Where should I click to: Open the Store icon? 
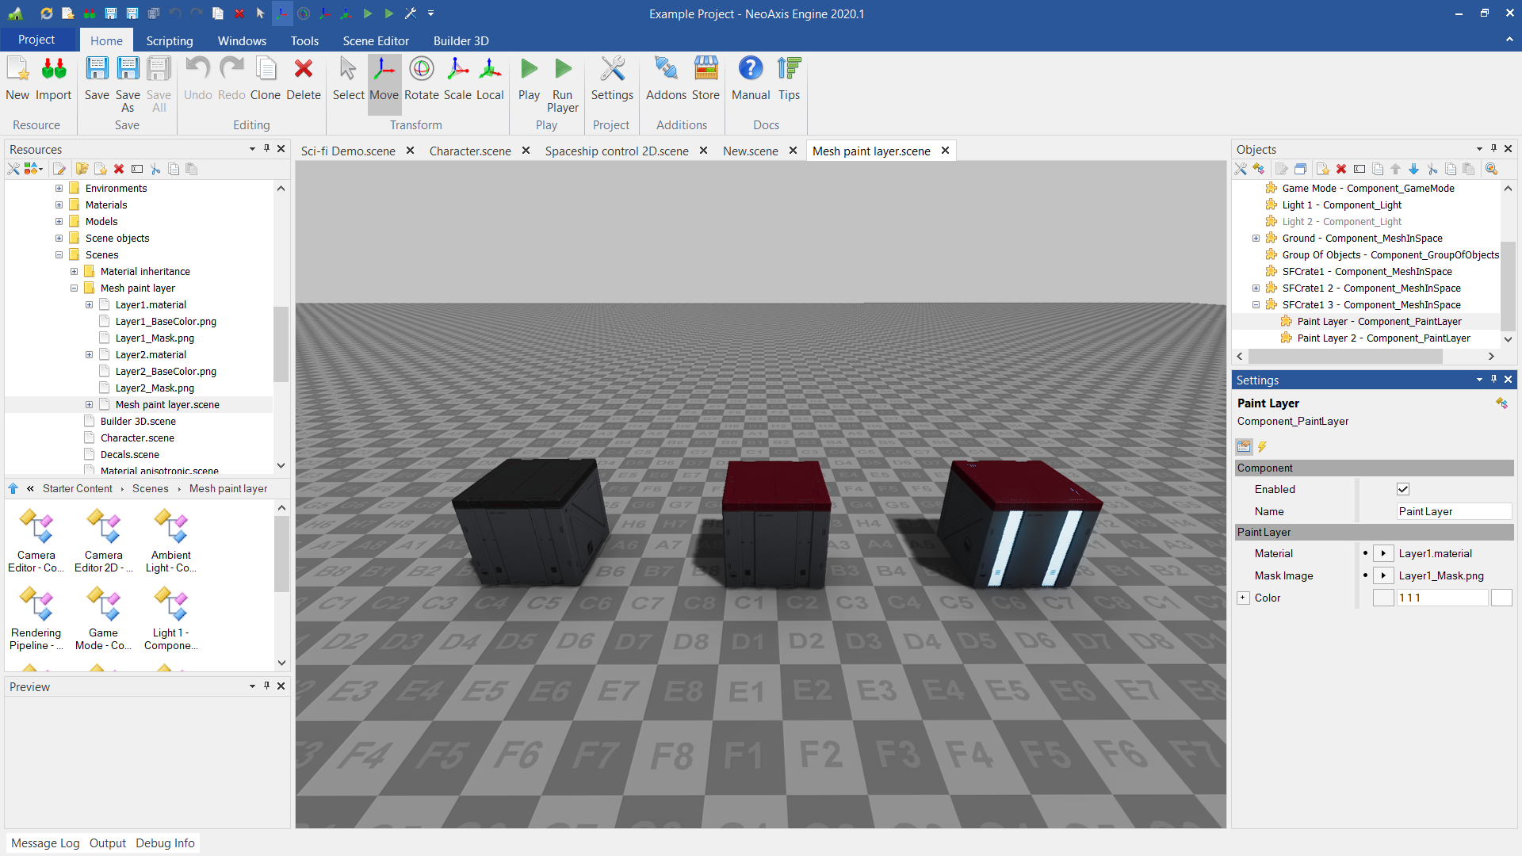(x=706, y=79)
